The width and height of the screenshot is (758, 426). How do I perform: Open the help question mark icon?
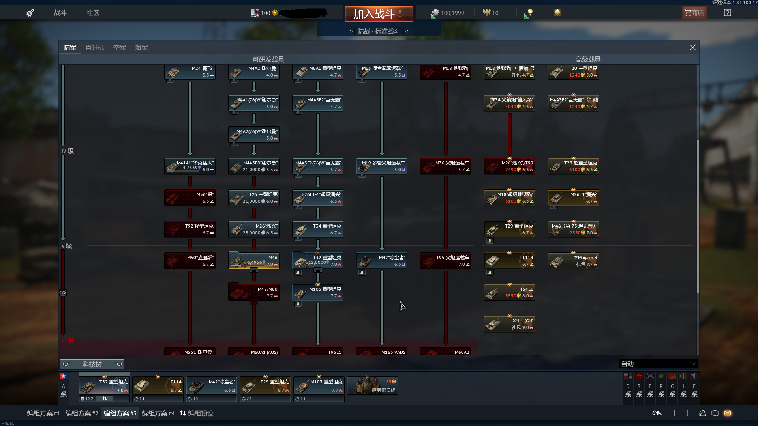click(x=728, y=13)
